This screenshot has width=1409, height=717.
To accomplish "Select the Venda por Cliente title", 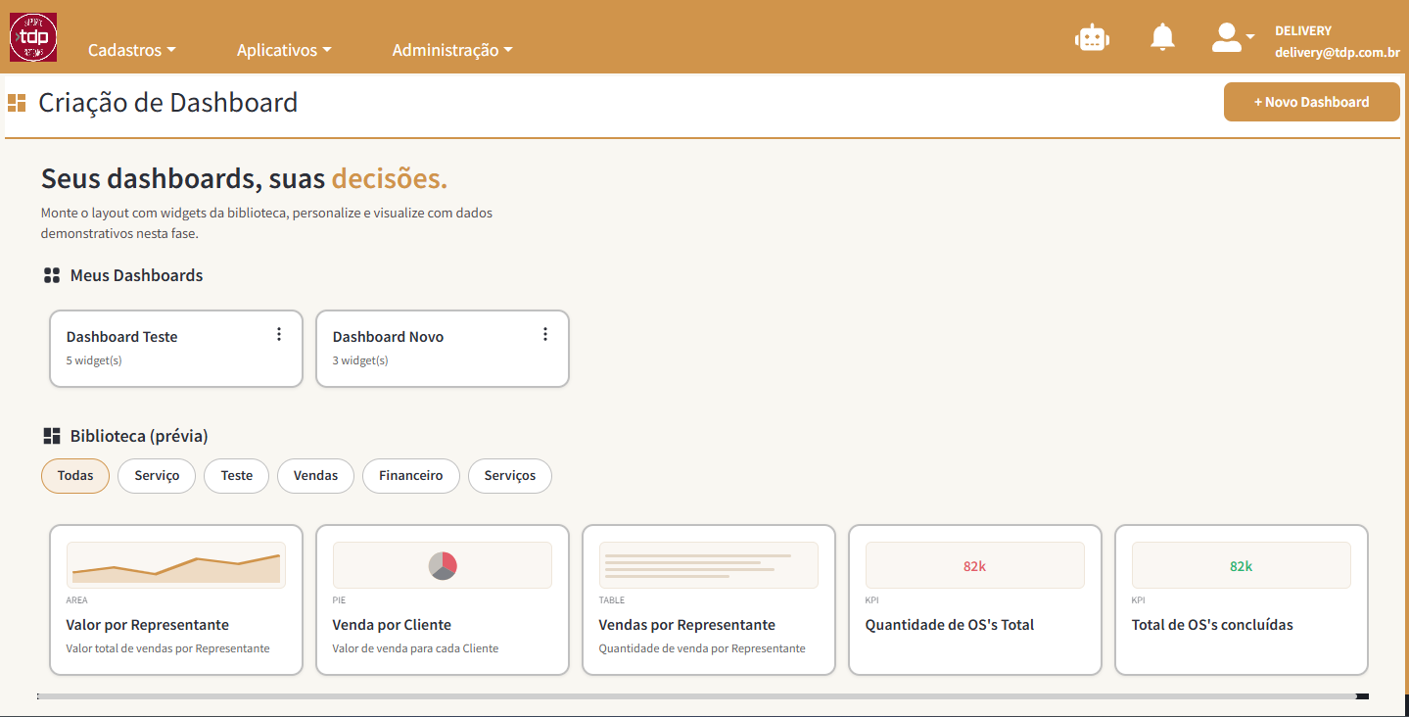I will (392, 625).
